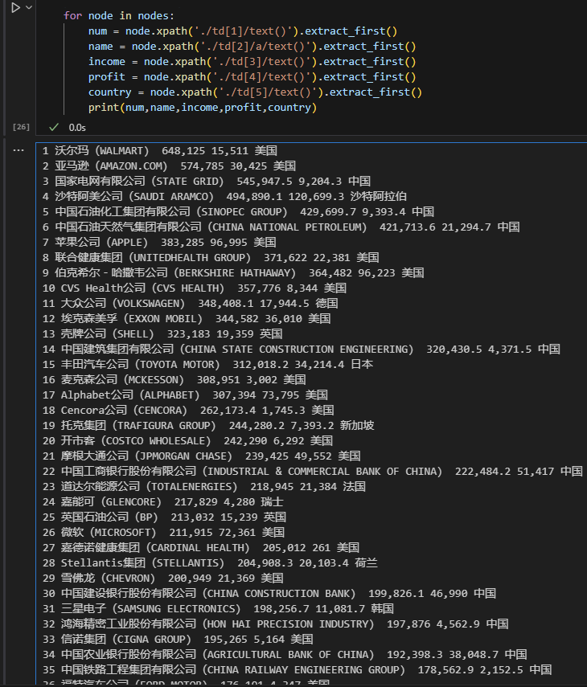The image size is (587, 687).
Task: Click the CVS HEALTH output row
Action: pos(195,288)
